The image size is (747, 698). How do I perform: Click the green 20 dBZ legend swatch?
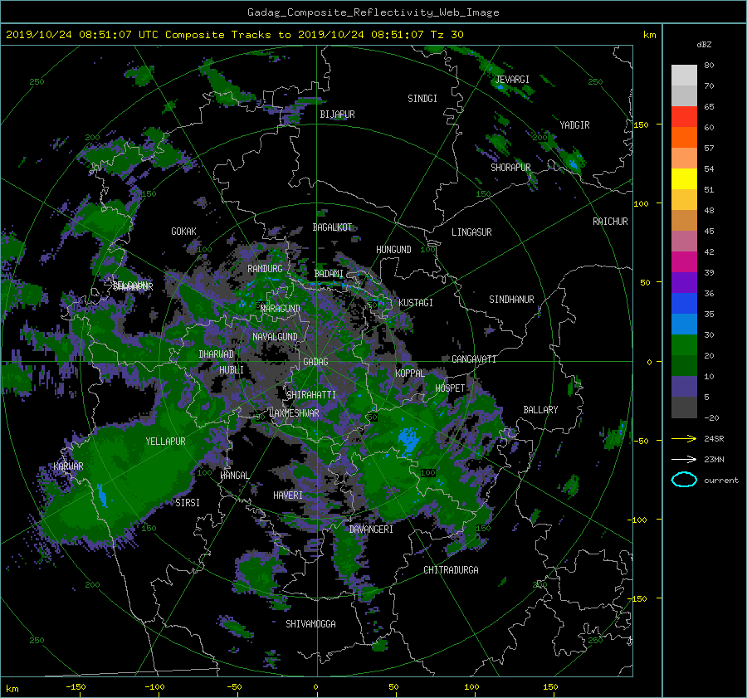(x=684, y=344)
